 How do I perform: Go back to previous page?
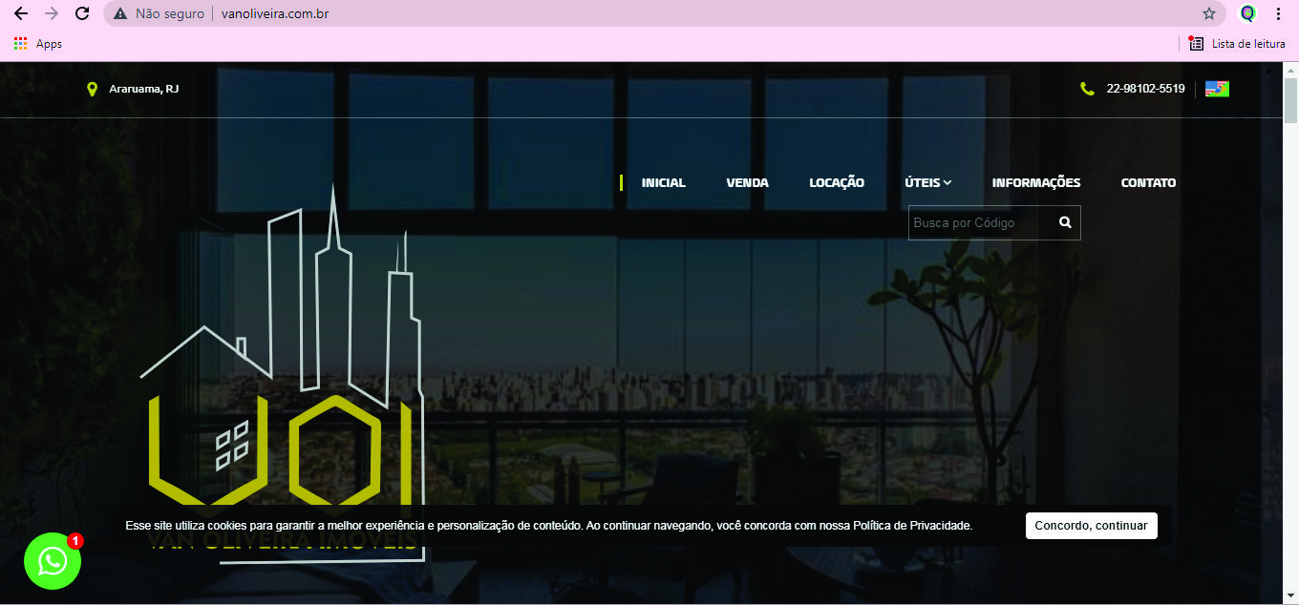(21, 13)
